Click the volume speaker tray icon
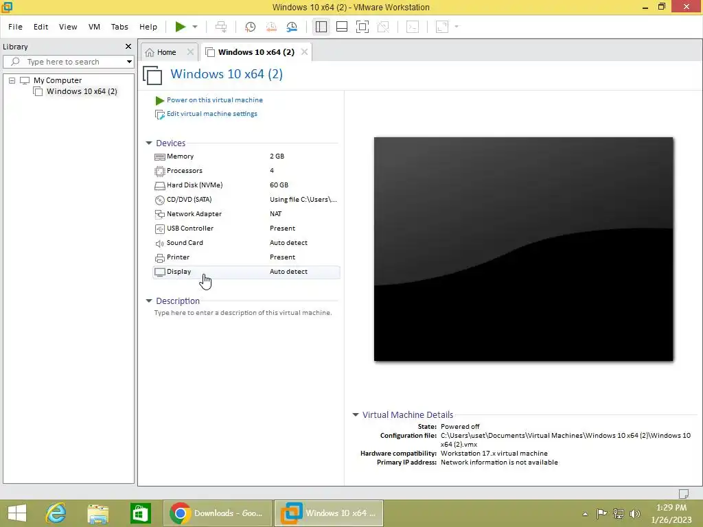The image size is (703, 527). 635,513
